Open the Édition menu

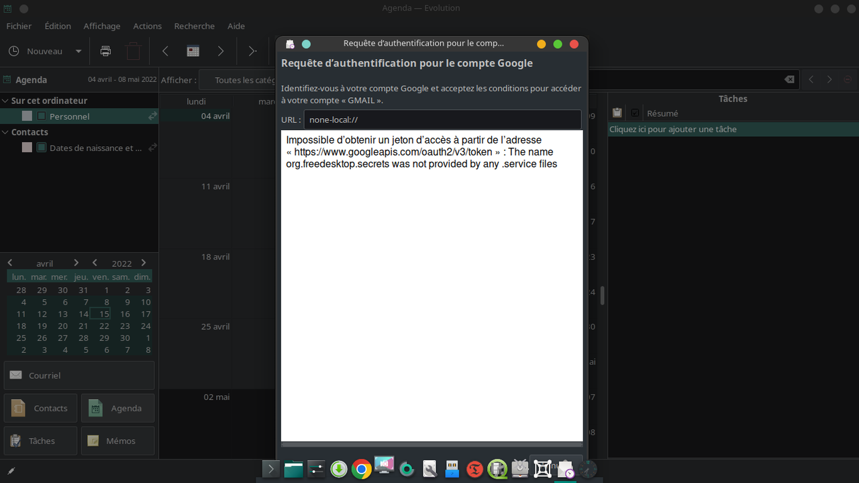(58, 25)
